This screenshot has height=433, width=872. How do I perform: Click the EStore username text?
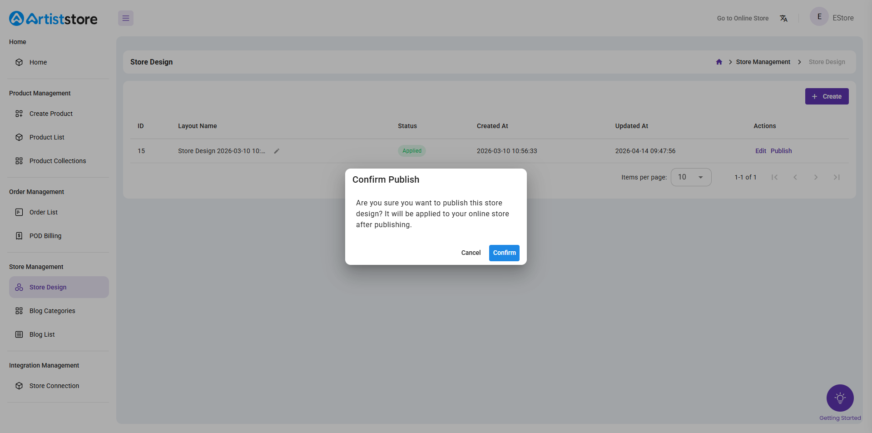pos(843,18)
